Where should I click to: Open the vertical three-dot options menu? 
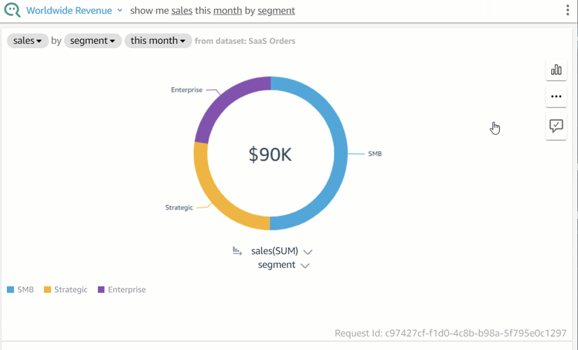pos(567,10)
